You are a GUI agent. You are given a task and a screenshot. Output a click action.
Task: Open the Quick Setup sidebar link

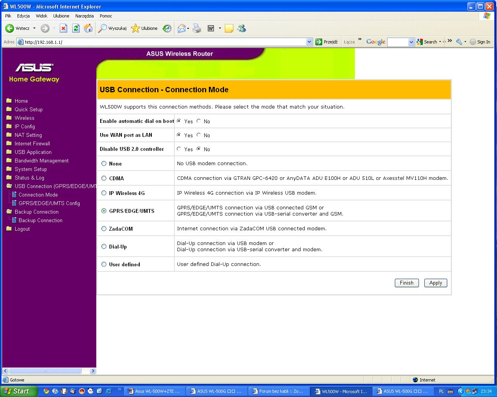(29, 109)
